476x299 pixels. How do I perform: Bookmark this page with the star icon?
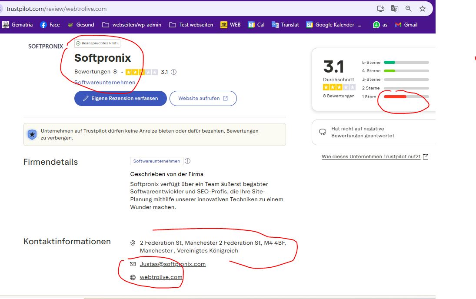click(x=422, y=9)
